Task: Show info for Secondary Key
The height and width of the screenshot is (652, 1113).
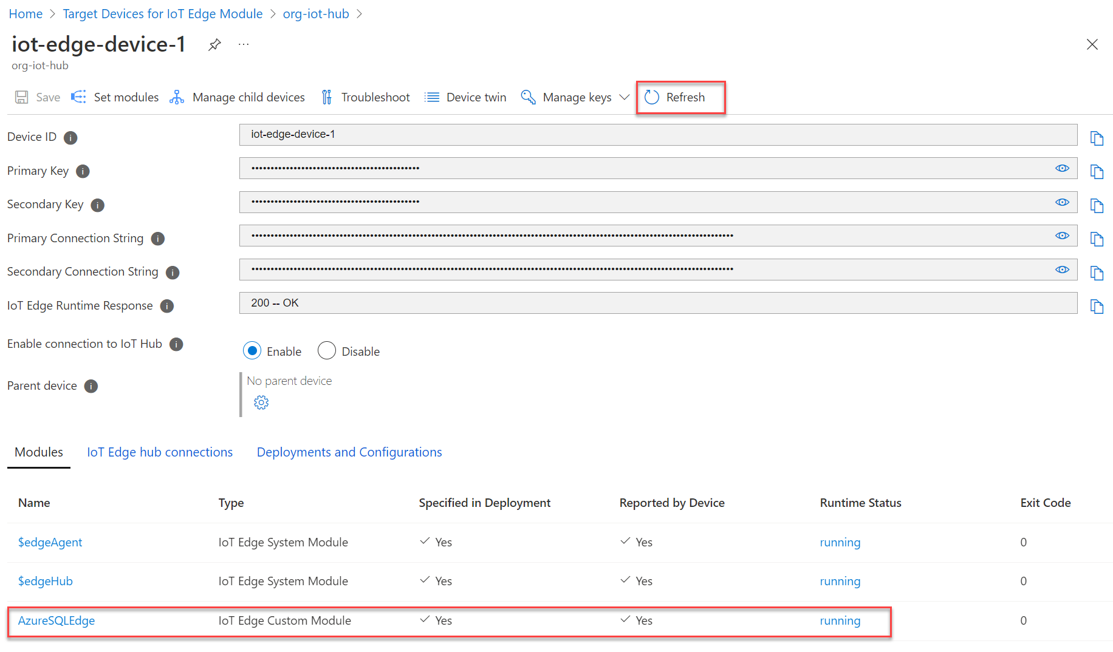Action: click(97, 205)
